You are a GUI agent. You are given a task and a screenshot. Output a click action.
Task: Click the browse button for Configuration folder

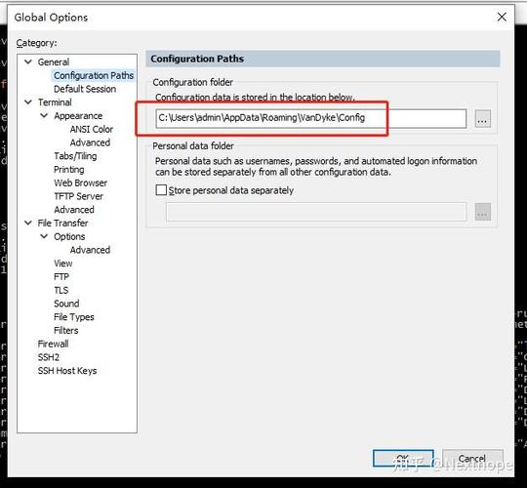coord(483,119)
